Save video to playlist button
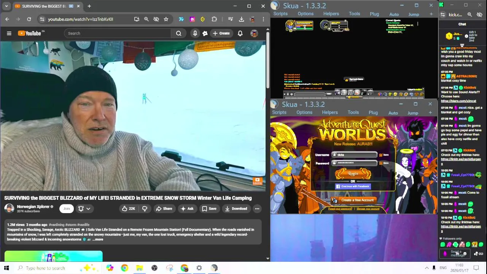Viewport: 487px width, 274px height. coord(209,209)
